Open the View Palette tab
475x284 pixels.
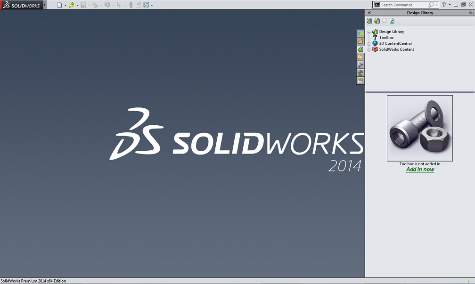[x=360, y=65]
